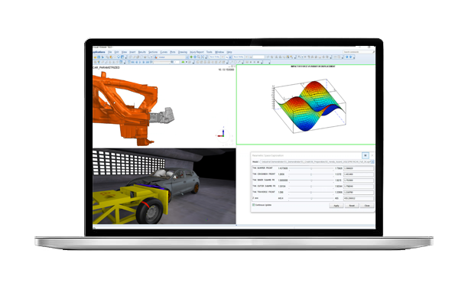
Task: Click the CAR_PARAMETRIZED model label
Action: 106,68
